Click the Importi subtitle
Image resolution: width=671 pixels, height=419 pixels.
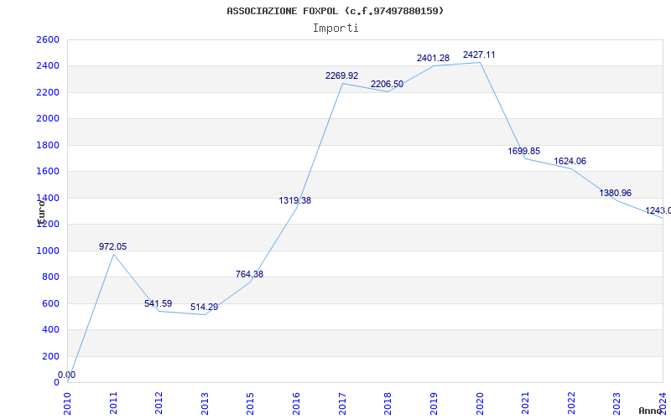(335, 28)
